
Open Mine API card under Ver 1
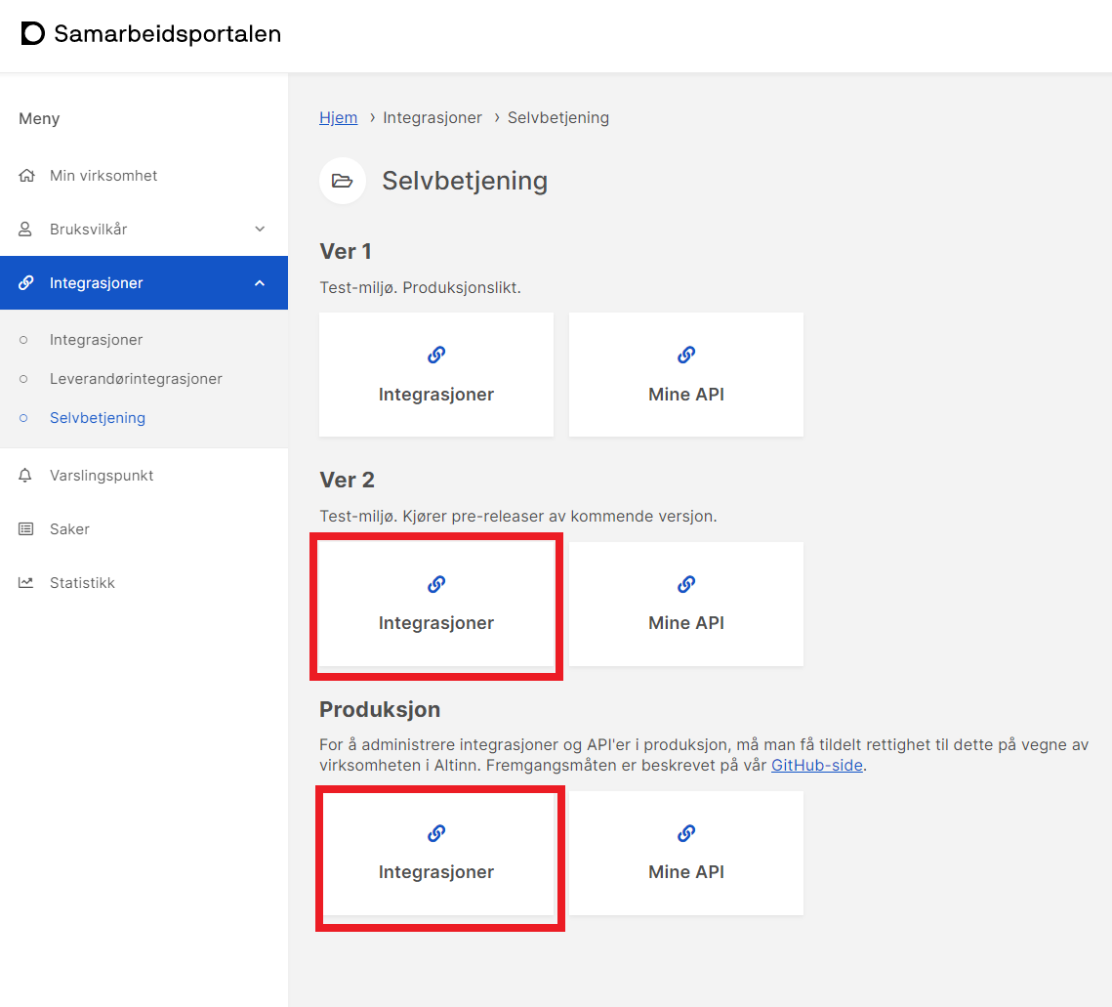[685, 375]
